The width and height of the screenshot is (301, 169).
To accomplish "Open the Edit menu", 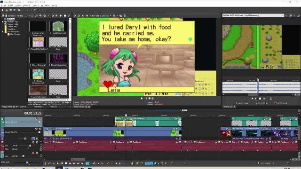I will (11, 5).
